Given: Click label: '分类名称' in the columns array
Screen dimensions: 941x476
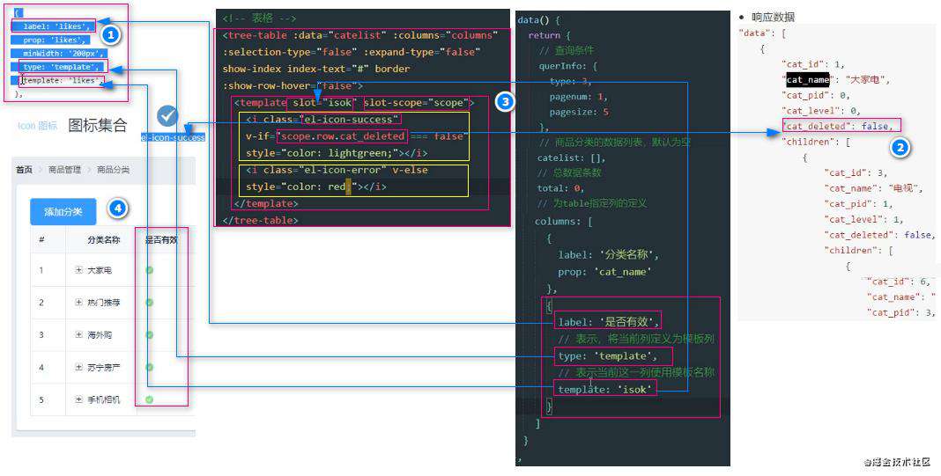Looking at the screenshot, I should pos(609,255).
